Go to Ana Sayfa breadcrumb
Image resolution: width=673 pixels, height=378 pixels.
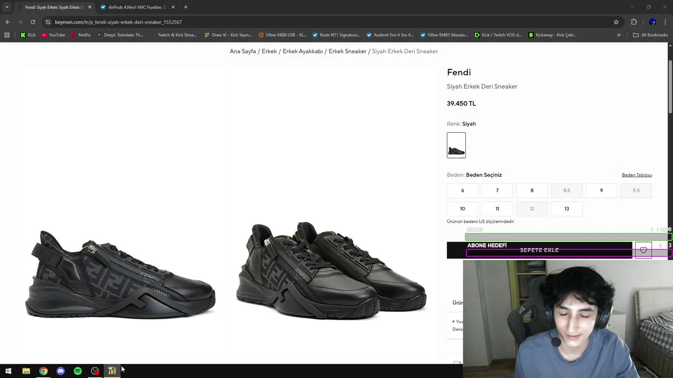pos(243,51)
